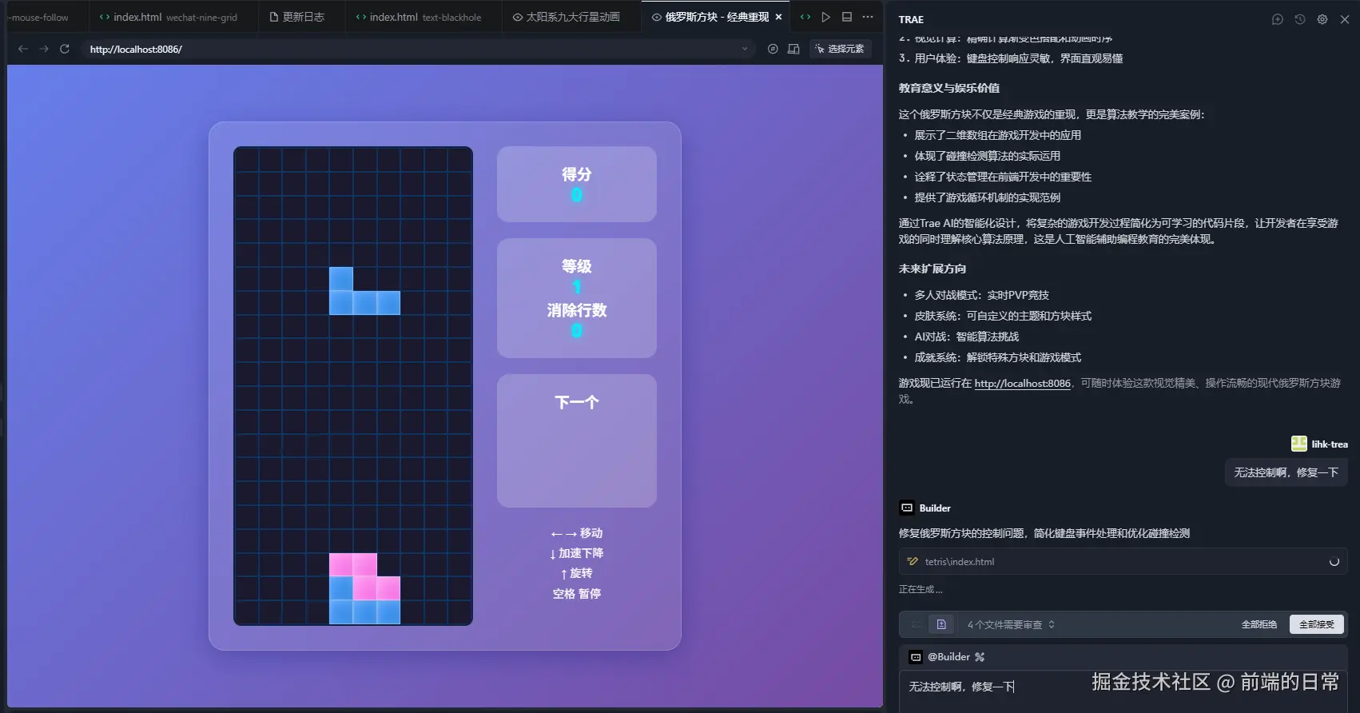Click the browser back arrow
This screenshot has width=1360, height=713.
pos(23,49)
